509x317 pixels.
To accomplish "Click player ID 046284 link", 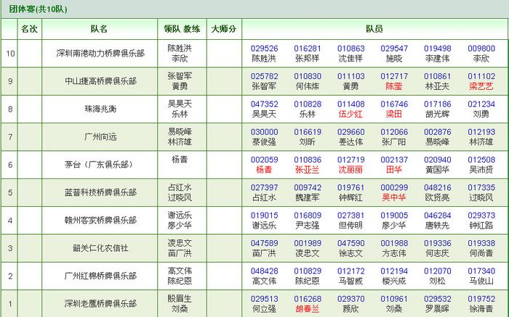I will [x=437, y=215].
